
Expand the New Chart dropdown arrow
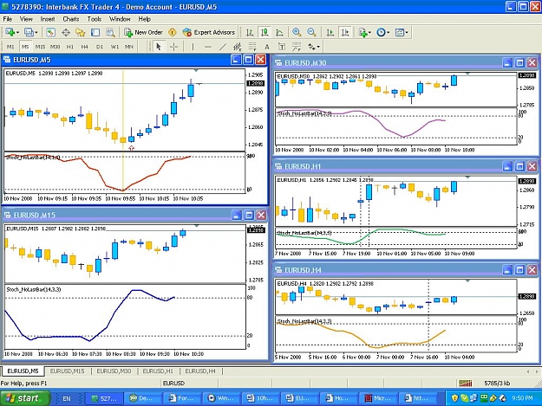click(x=17, y=32)
